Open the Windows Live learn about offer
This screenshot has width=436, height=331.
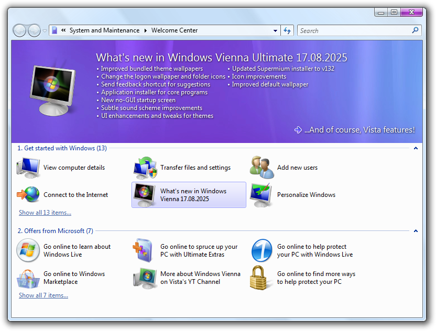coord(28,250)
